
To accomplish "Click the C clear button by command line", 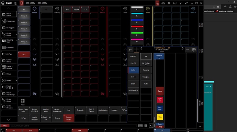I will [x=151, y=126].
